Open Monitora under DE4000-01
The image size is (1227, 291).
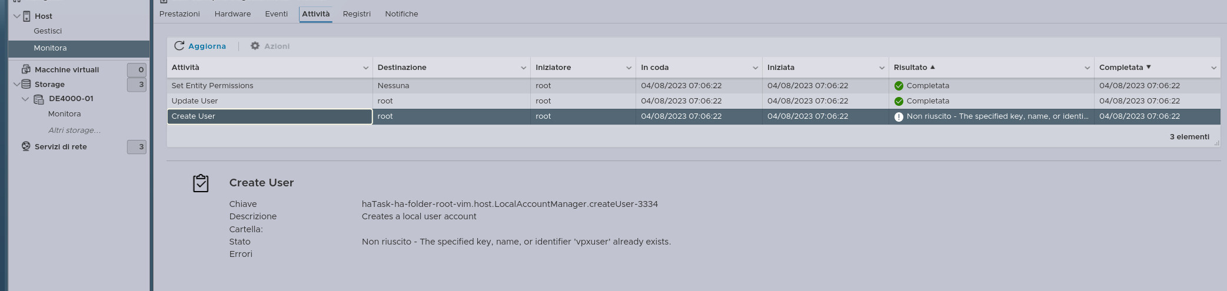[x=64, y=113]
